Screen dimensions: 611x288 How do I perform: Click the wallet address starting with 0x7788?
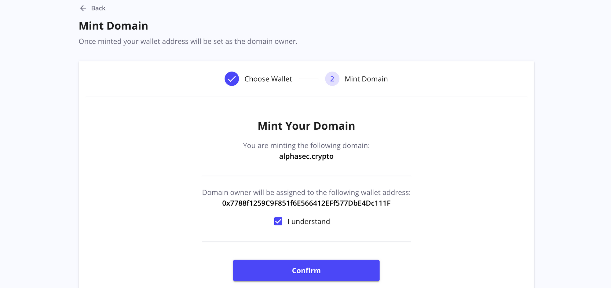click(x=306, y=203)
